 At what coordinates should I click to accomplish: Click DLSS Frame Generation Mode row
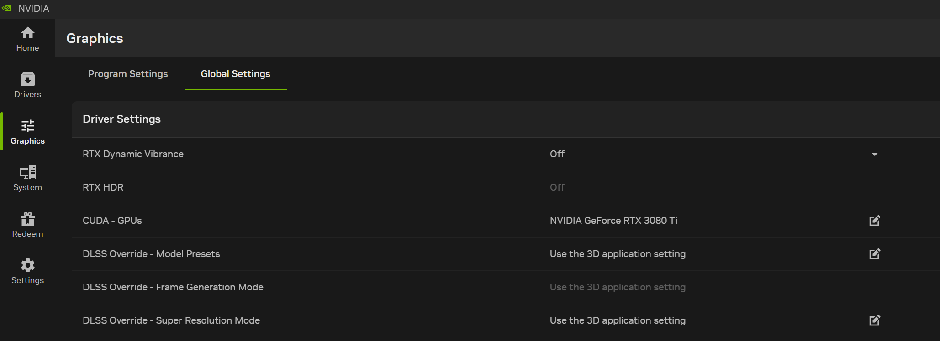click(x=173, y=287)
